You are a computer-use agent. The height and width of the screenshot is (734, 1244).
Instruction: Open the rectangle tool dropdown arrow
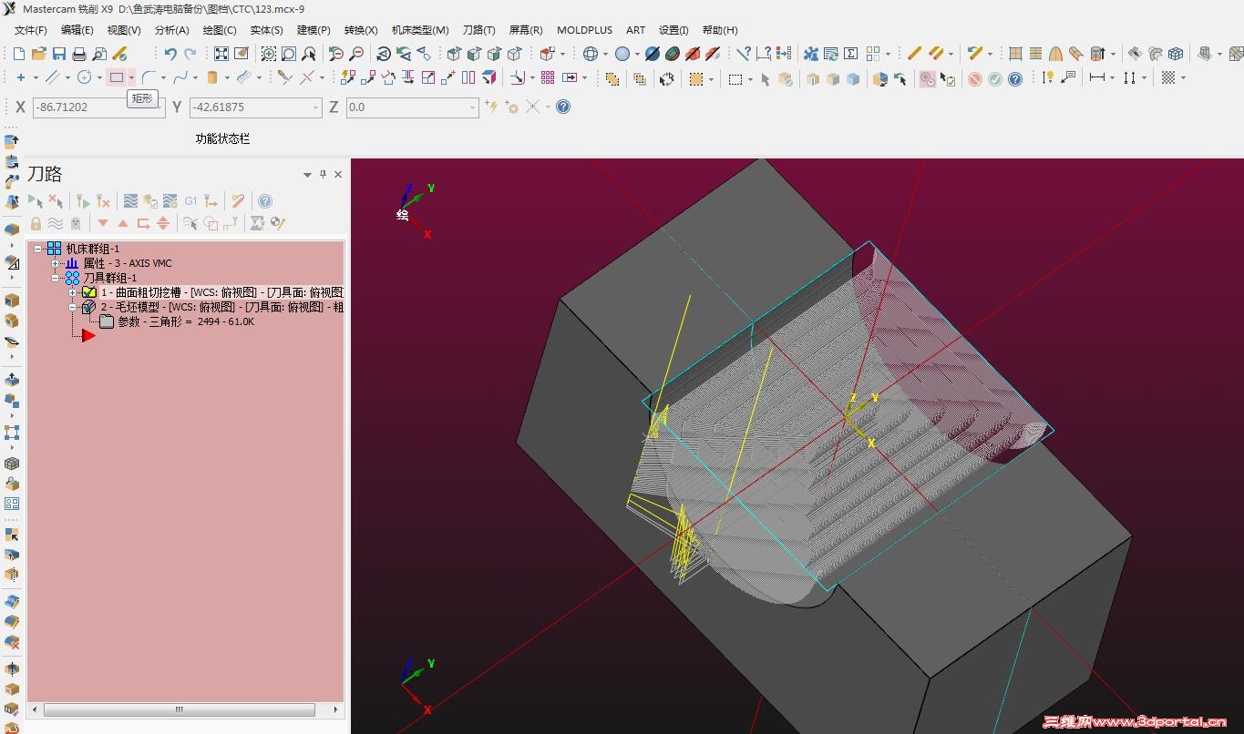click(132, 77)
